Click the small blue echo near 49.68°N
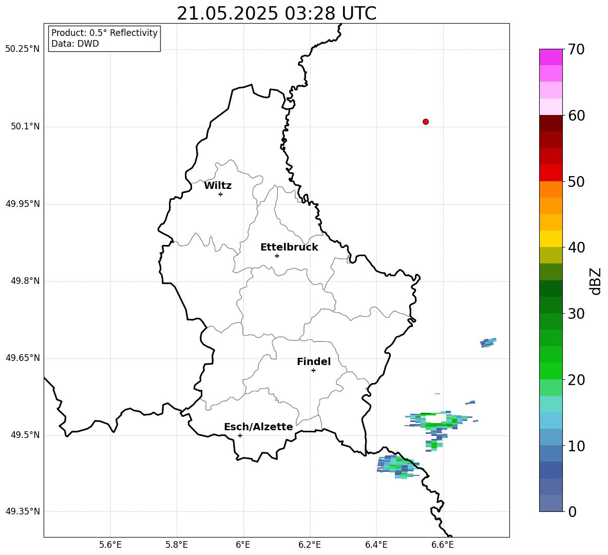608x555 pixels. coord(488,342)
